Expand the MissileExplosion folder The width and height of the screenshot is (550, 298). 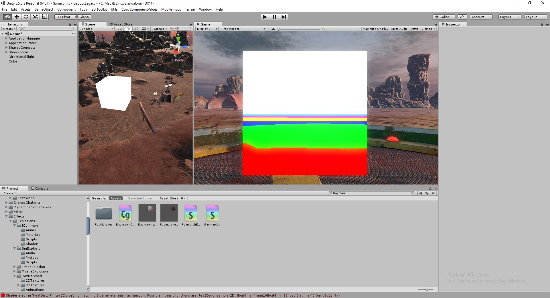14,271
